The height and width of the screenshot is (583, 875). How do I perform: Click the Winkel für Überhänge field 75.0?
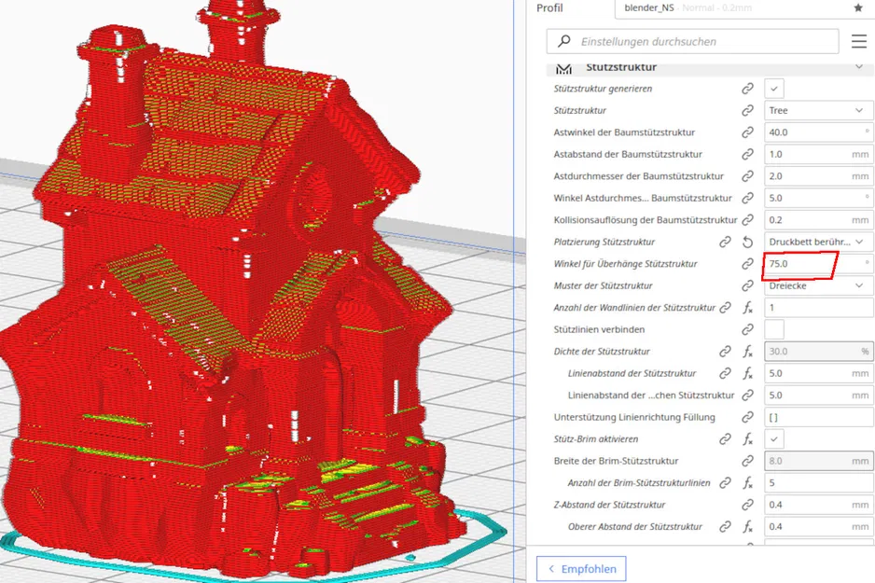click(819, 264)
